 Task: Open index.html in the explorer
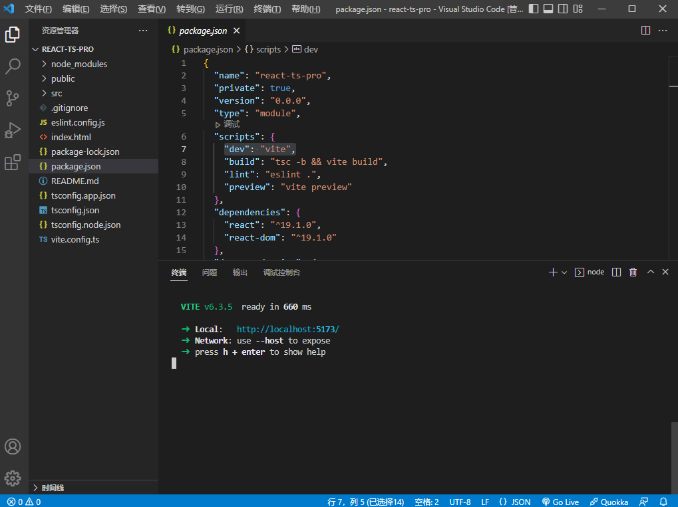pyautogui.click(x=93, y=137)
